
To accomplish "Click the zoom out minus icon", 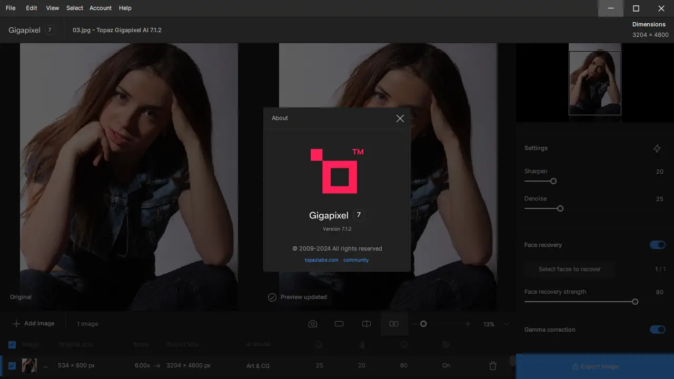I will (414, 324).
